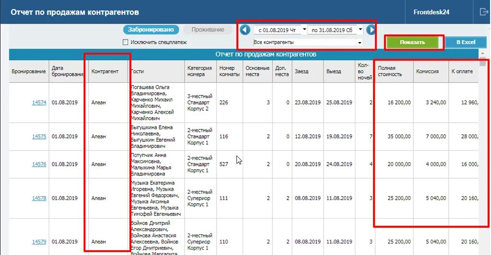This screenshot has width=491, height=255.
Task: Click 'К оплате' column header
Action: [464, 71]
